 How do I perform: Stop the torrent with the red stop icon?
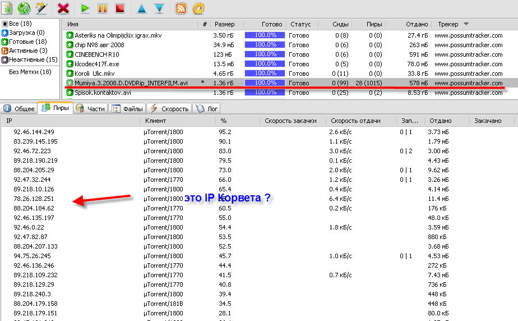pyautogui.click(x=119, y=8)
